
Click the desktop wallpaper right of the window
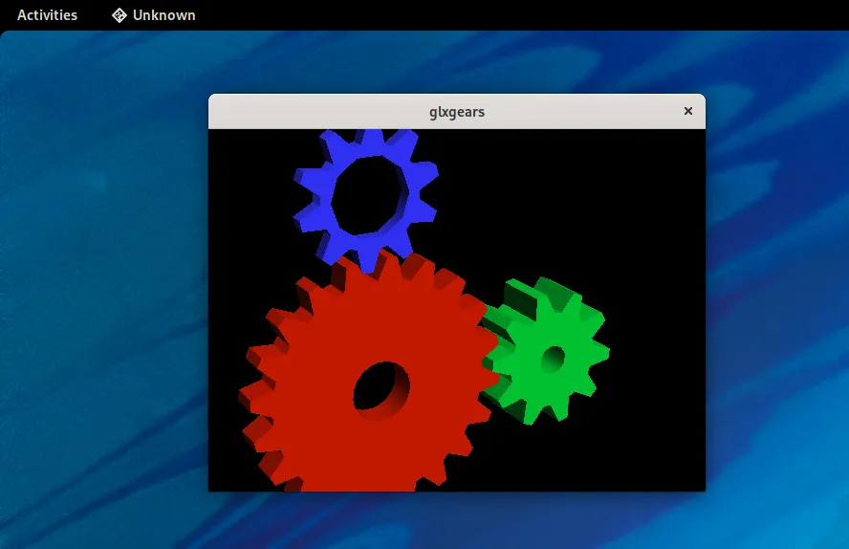(774, 287)
